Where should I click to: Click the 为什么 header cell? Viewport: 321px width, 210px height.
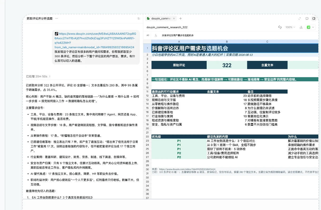[x=303, y=137]
